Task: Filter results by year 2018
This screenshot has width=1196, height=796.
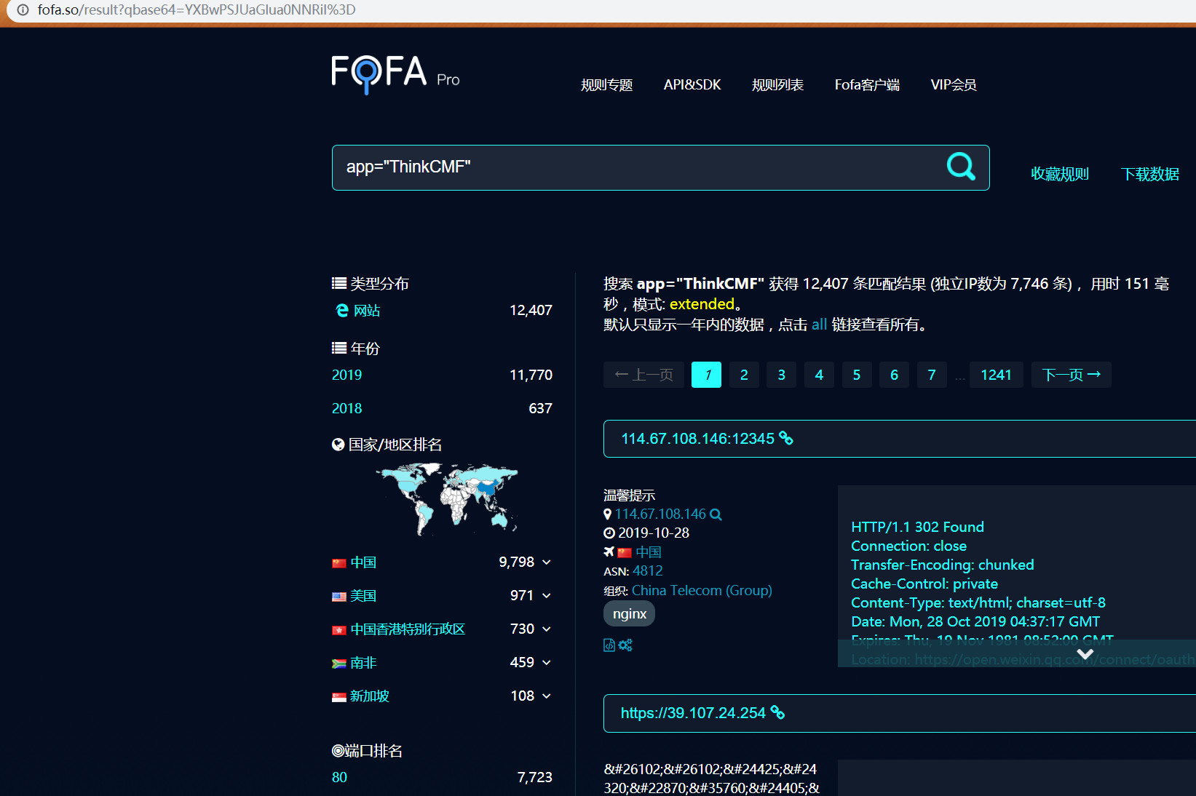Action: click(346, 408)
